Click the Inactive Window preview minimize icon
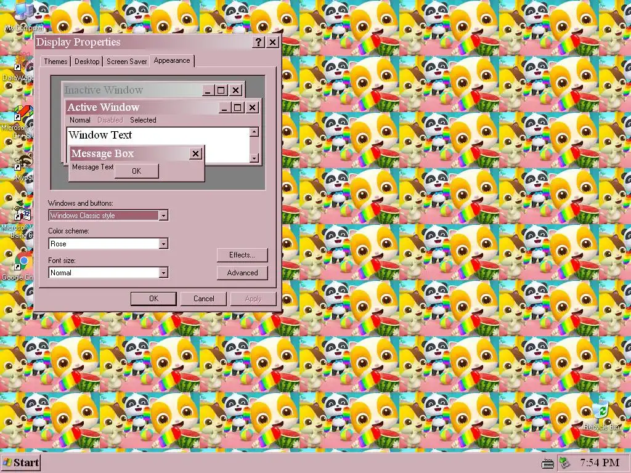Viewport: 631px width, 473px height. [208, 90]
